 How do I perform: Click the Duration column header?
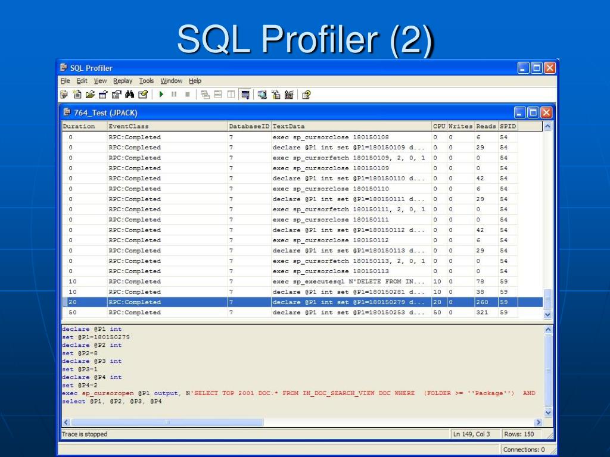(x=85, y=126)
